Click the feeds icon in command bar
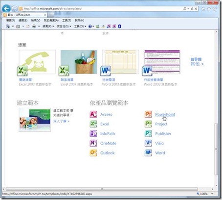 pyautogui.click(x=18, y=26)
